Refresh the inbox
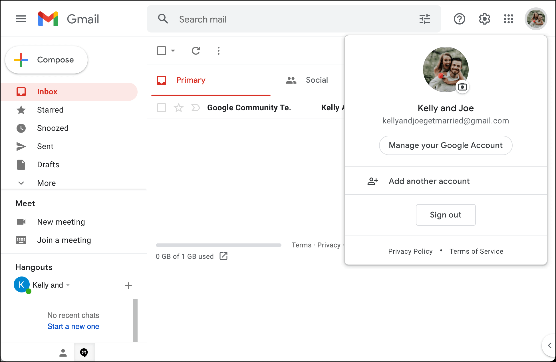Image resolution: width=556 pixels, height=362 pixels. click(196, 51)
